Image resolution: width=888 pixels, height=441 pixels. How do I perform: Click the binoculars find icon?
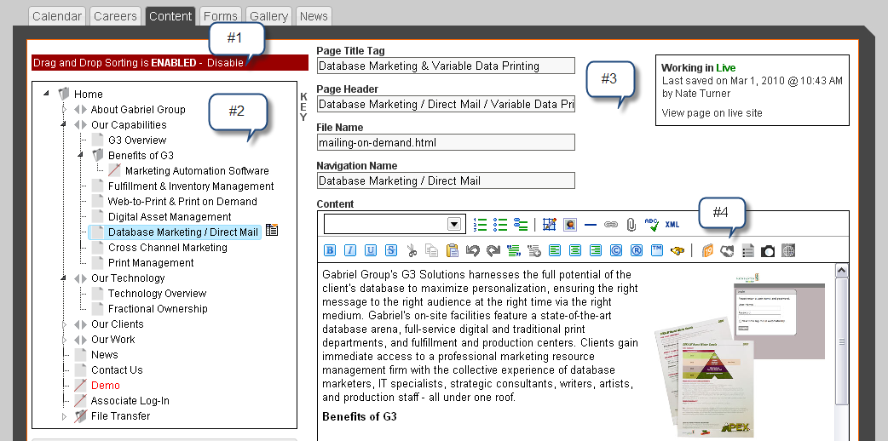[x=678, y=250]
